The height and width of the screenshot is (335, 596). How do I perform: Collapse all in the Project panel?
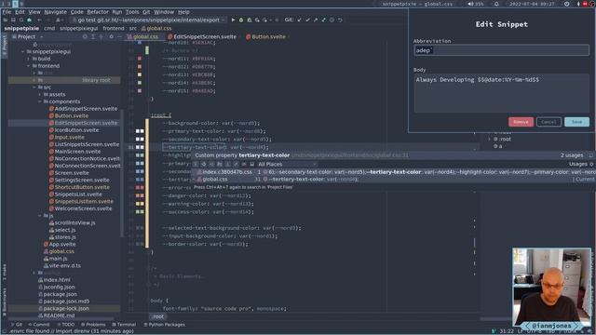pos(102,37)
